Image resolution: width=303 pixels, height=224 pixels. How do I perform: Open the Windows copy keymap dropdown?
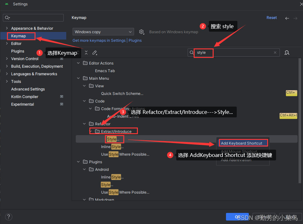pos(103,32)
